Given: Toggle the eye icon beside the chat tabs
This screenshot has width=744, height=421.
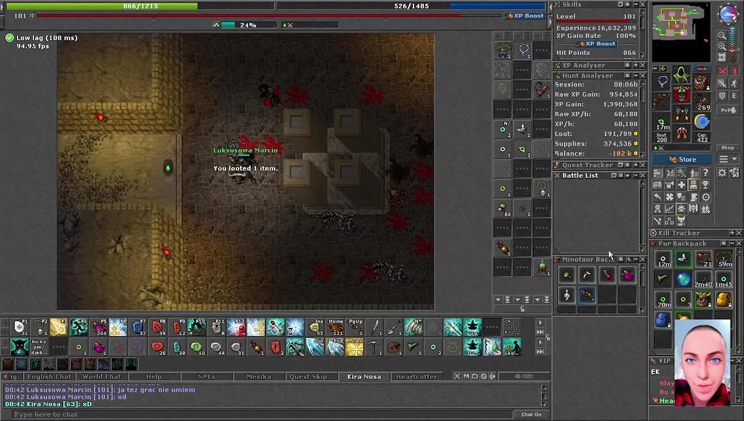Looking at the screenshot, I should (517, 377).
